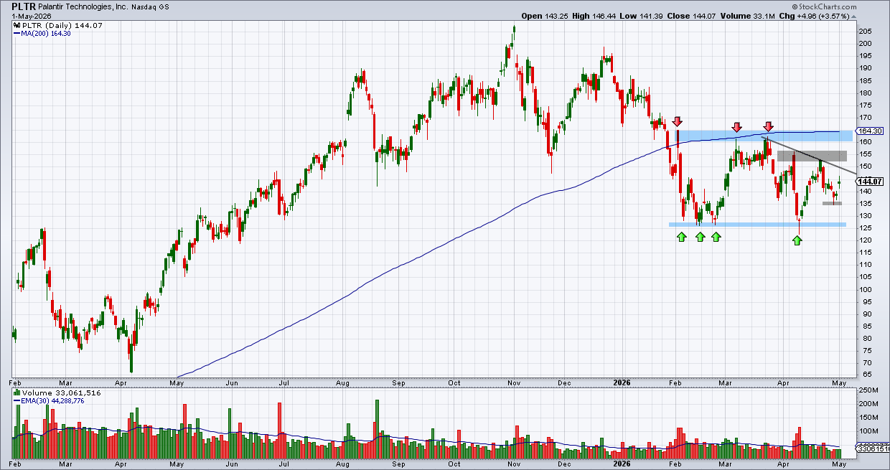Open the StockCharts.com copyright link
Image resolution: width=890 pixels, height=470 pixels.
pos(825,6)
